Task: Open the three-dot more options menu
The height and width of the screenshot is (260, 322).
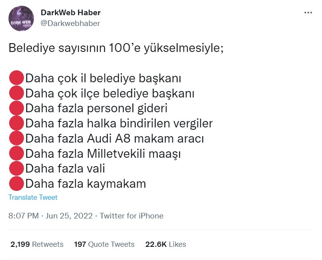Action: tap(308, 13)
